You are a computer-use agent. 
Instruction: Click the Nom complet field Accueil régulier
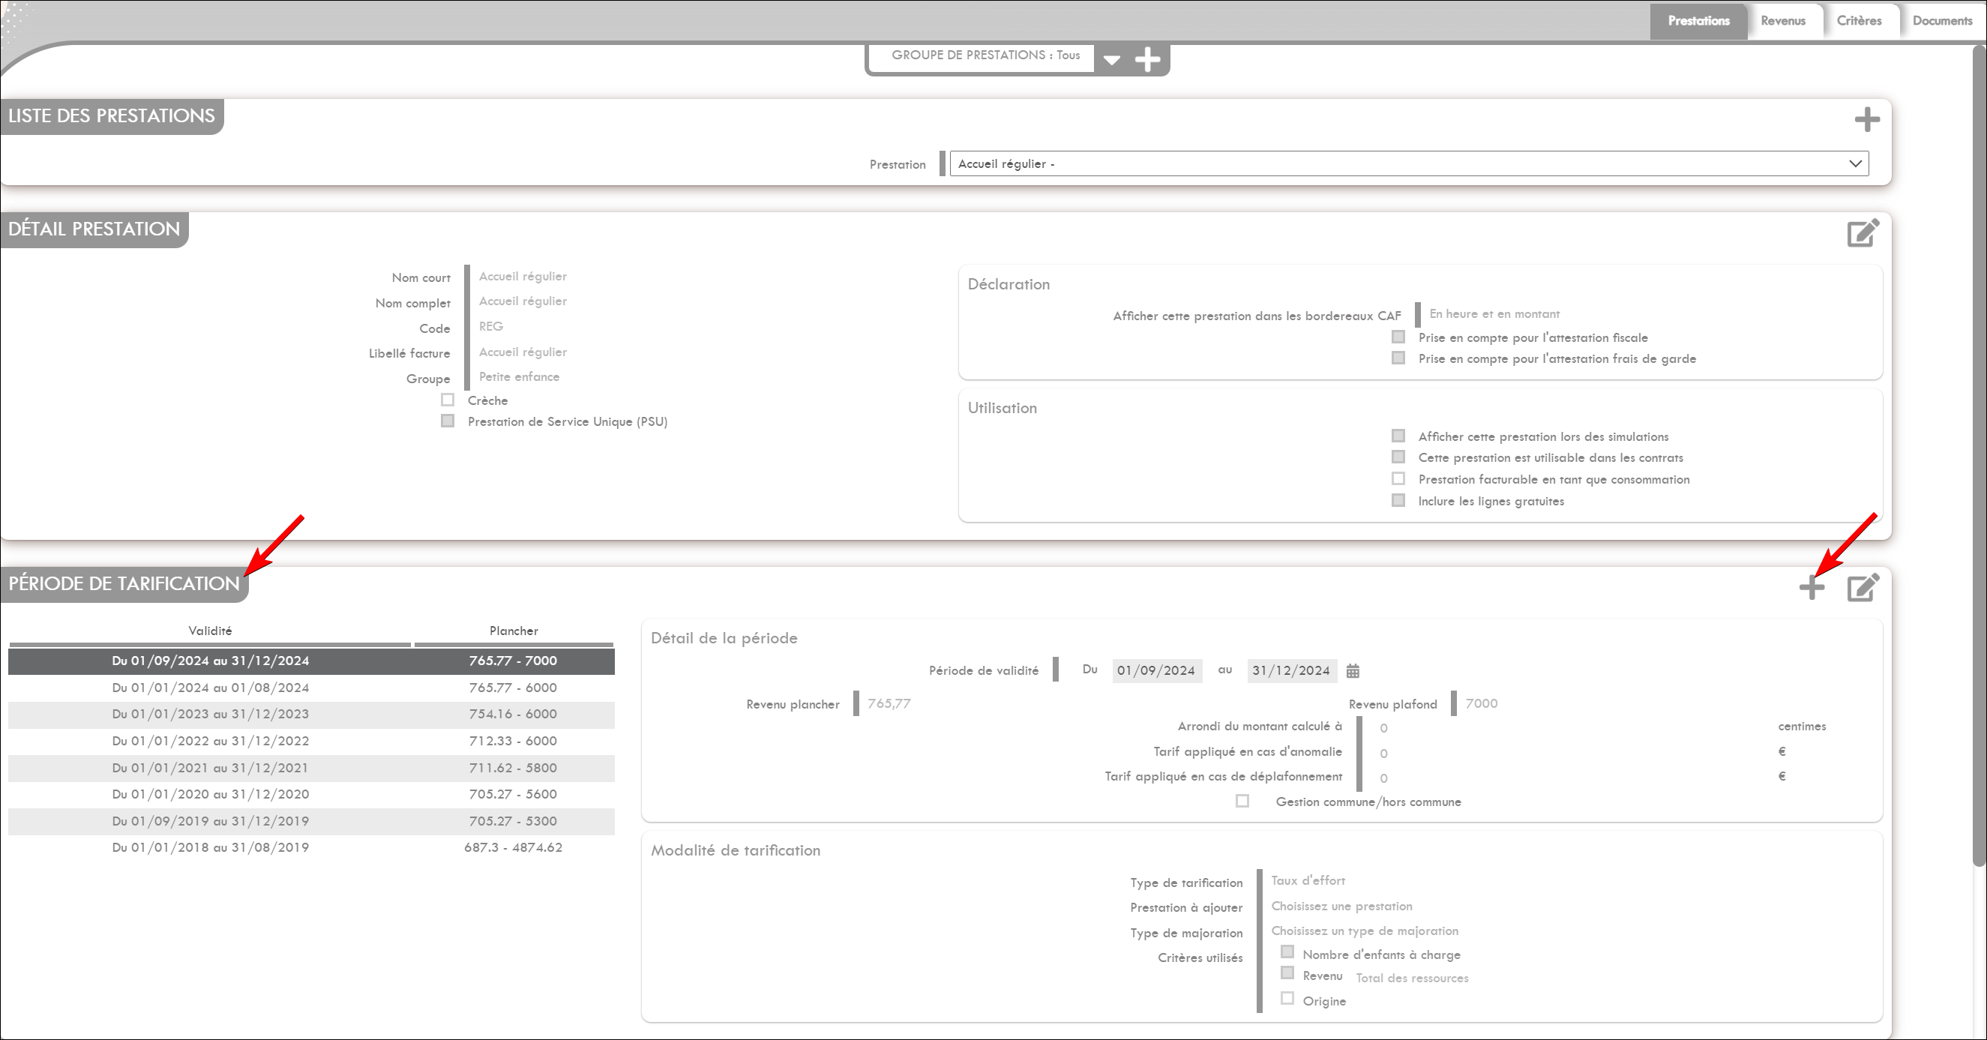click(x=523, y=301)
